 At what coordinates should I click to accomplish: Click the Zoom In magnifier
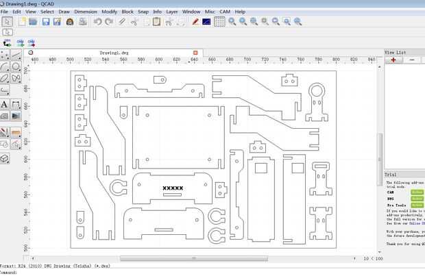tap(232, 22)
